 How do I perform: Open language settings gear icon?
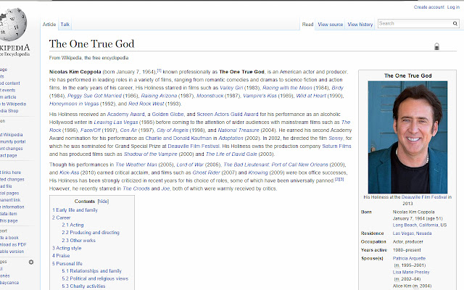pos(30,262)
